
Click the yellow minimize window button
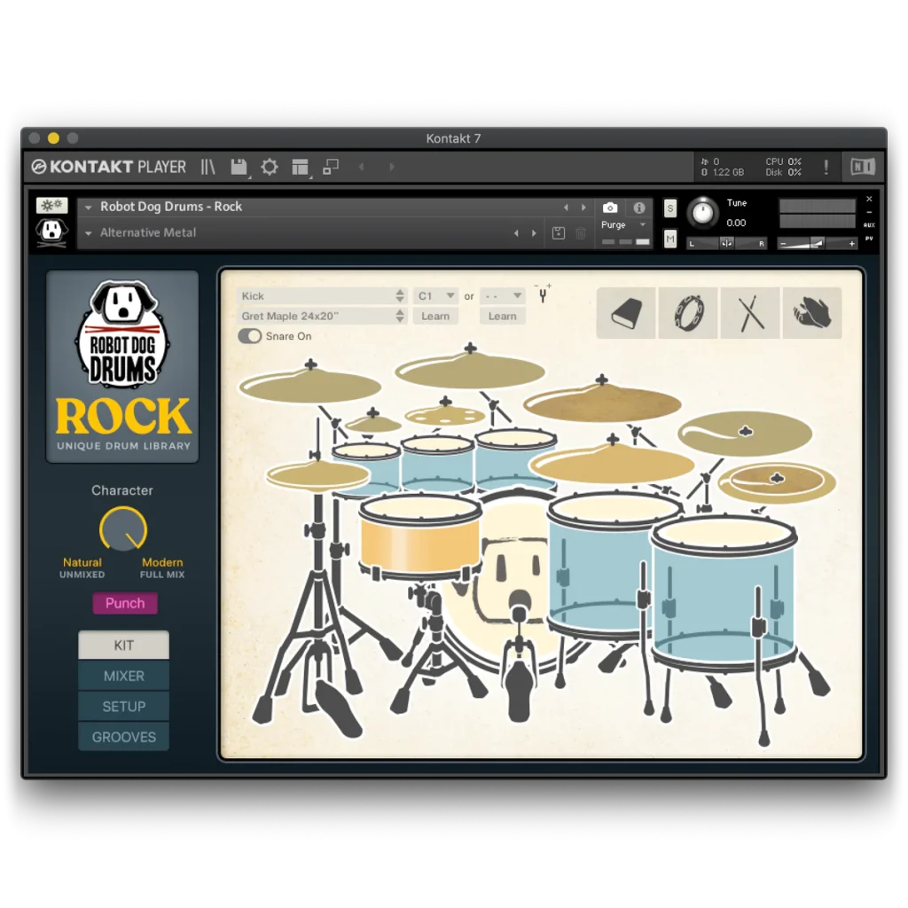[53, 137]
